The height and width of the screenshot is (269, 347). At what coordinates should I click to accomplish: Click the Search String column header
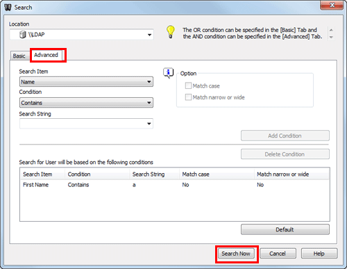click(154, 174)
